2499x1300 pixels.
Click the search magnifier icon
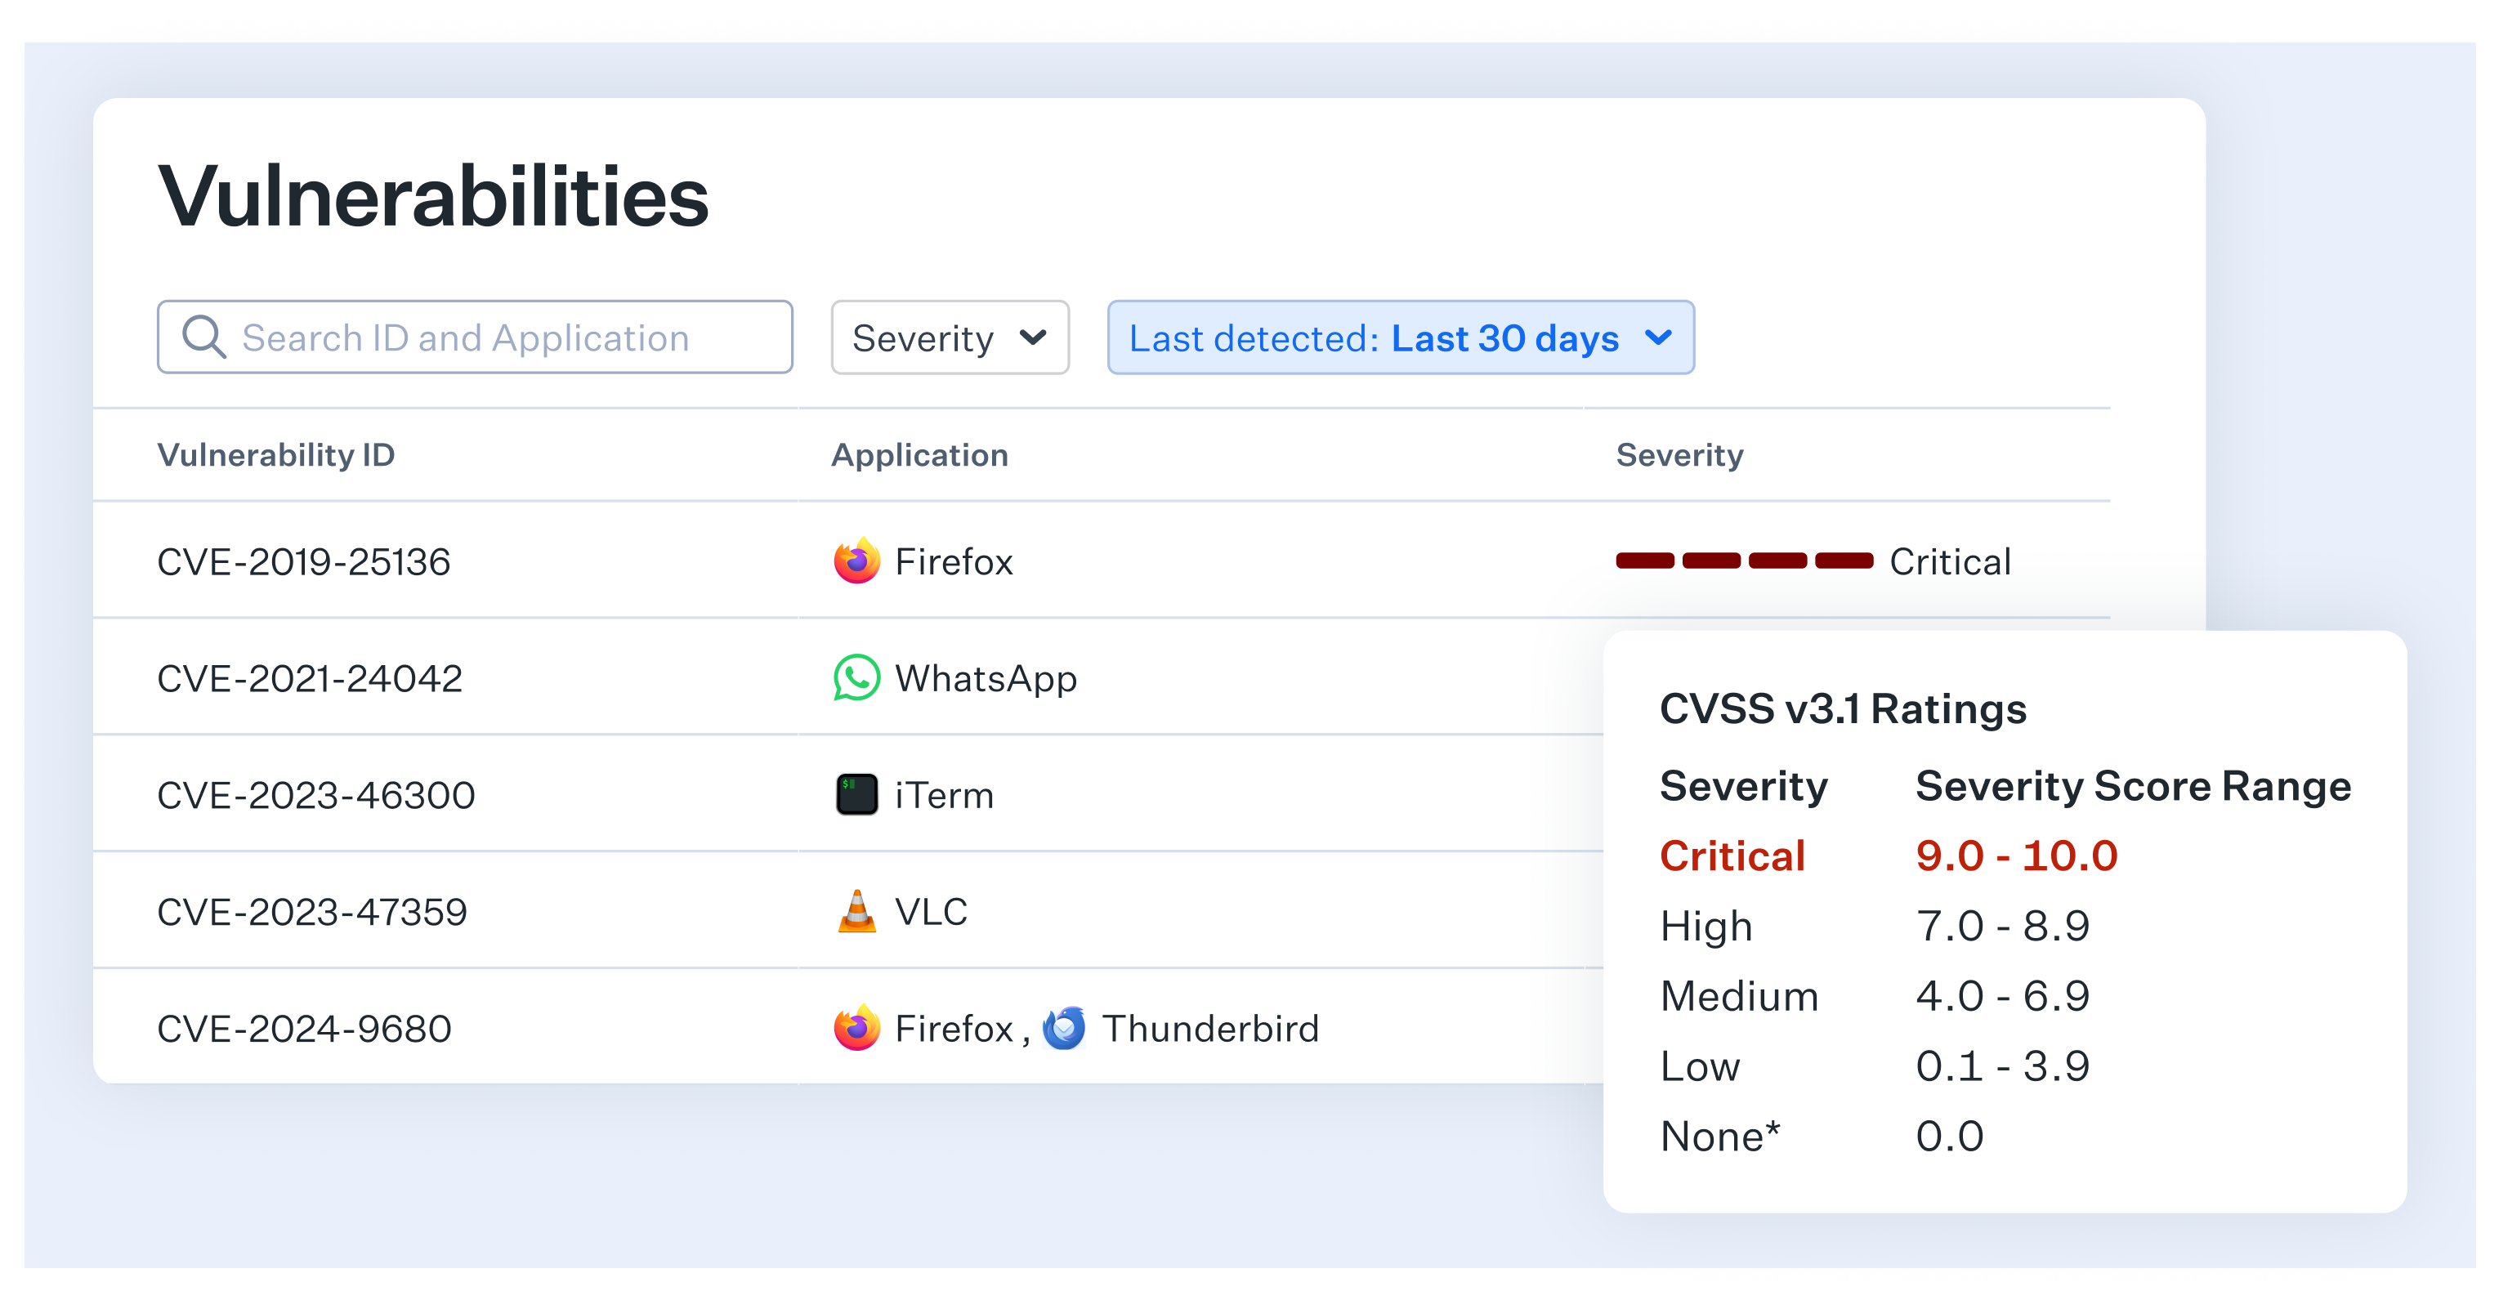tap(203, 337)
